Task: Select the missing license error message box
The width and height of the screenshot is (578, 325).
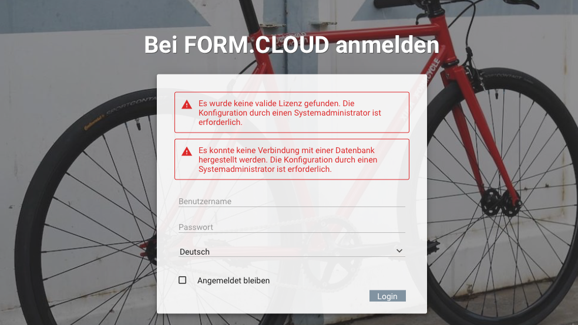Action: tap(291, 112)
